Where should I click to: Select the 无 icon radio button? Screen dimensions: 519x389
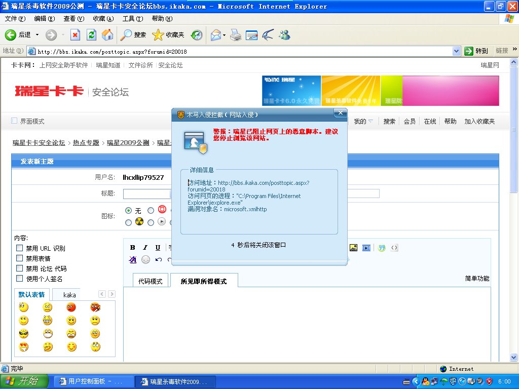tap(128, 210)
